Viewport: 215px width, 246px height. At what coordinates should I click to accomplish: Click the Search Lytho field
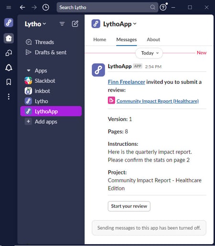coord(107,7)
